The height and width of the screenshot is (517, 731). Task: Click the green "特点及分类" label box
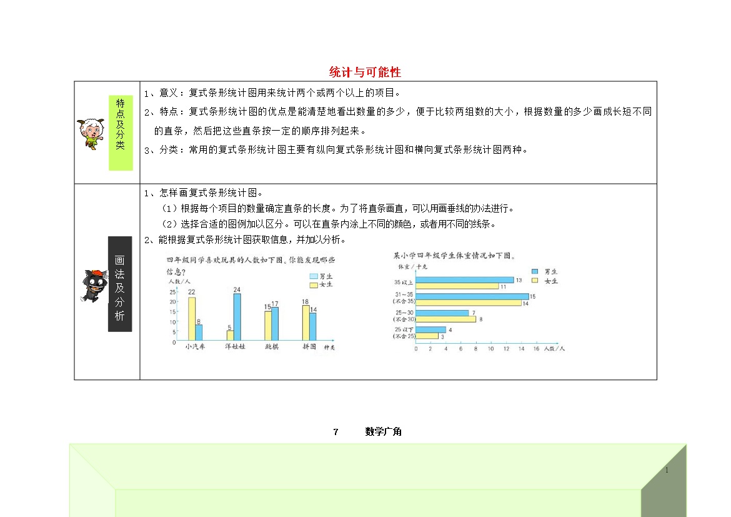[x=121, y=133]
